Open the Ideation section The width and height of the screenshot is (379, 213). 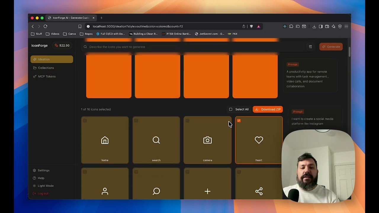tap(52, 59)
